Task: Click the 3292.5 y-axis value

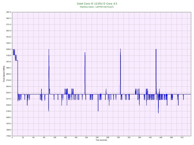Action: tap(9, 49)
